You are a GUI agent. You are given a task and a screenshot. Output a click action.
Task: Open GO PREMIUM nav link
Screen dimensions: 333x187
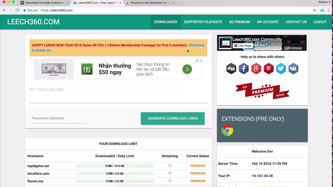click(240, 22)
